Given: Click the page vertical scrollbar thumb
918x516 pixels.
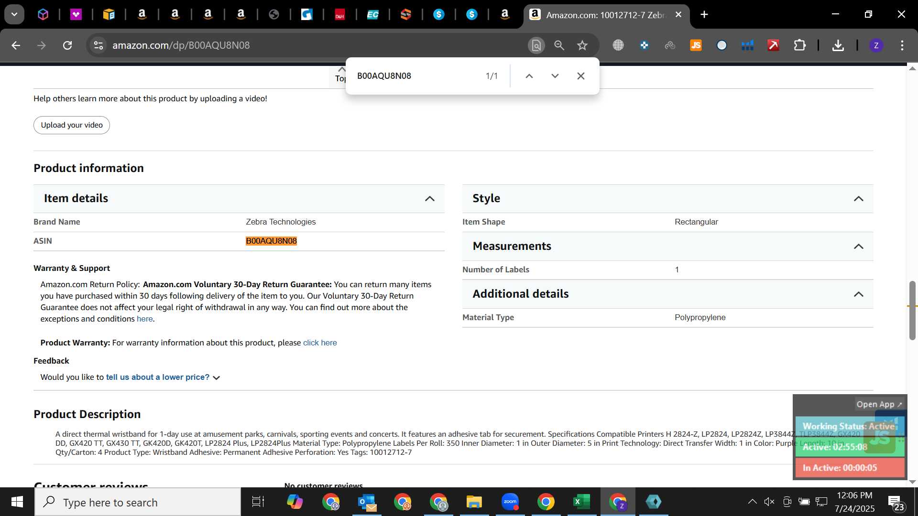Looking at the screenshot, I should [912, 311].
